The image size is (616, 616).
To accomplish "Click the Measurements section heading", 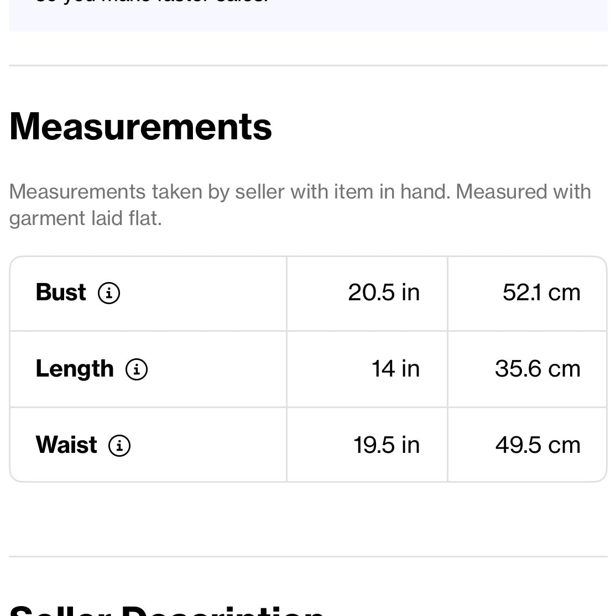I will click(x=140, y=127).
